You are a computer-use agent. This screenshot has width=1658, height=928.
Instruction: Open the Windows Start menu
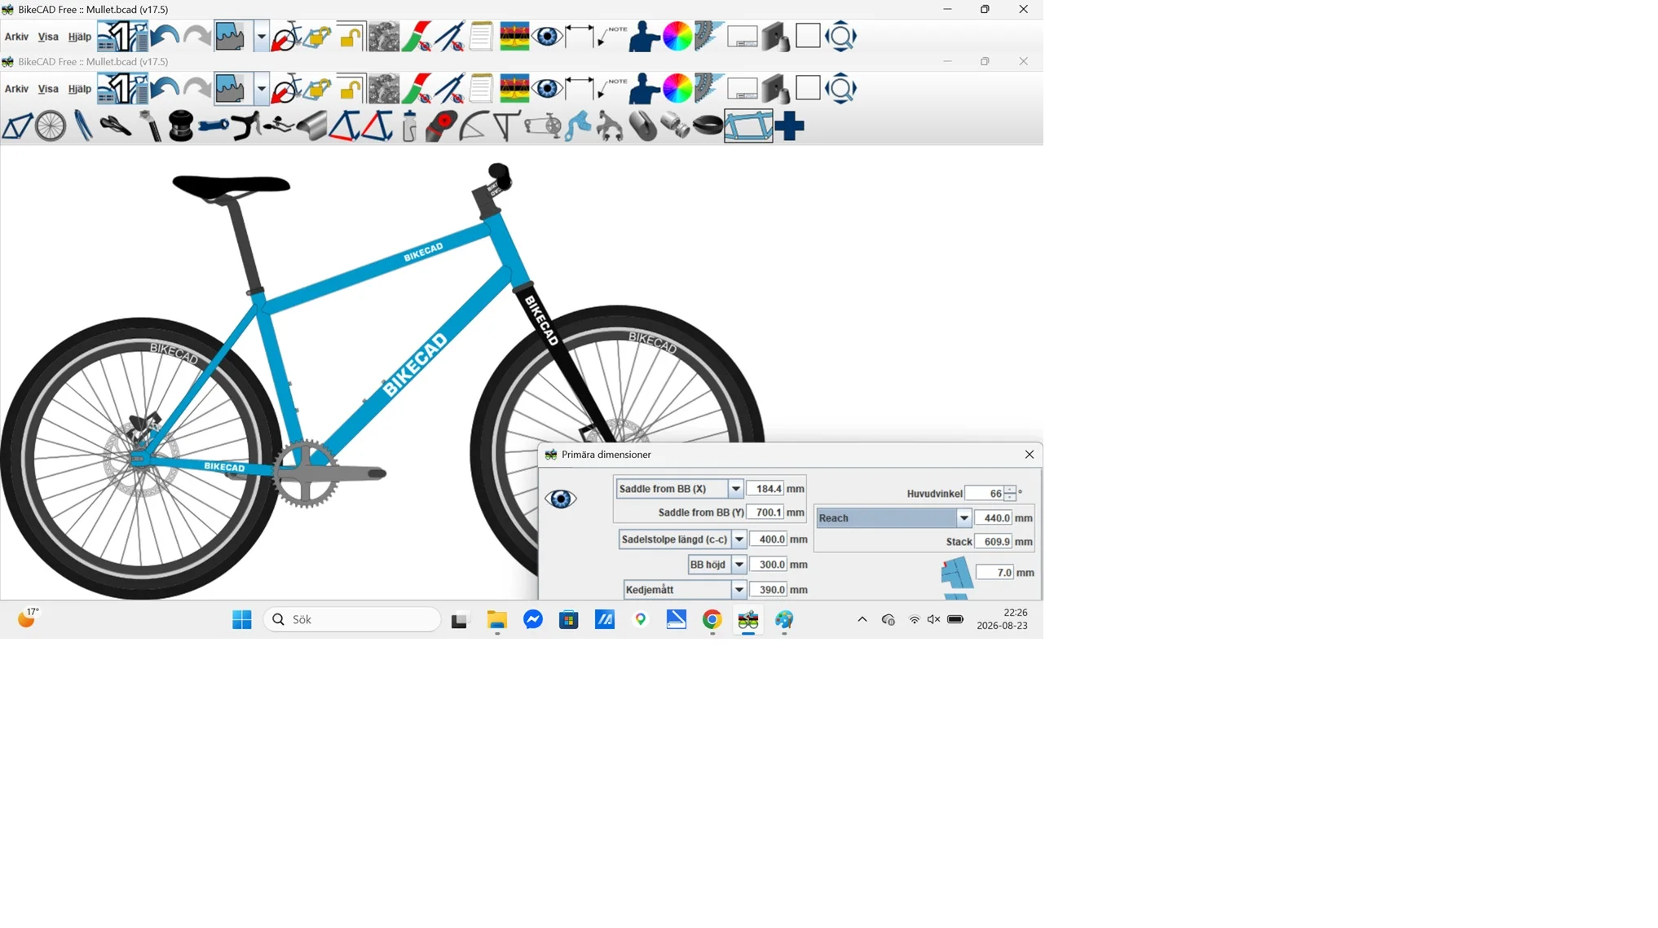pyautogui.click(x=241, y=620)
